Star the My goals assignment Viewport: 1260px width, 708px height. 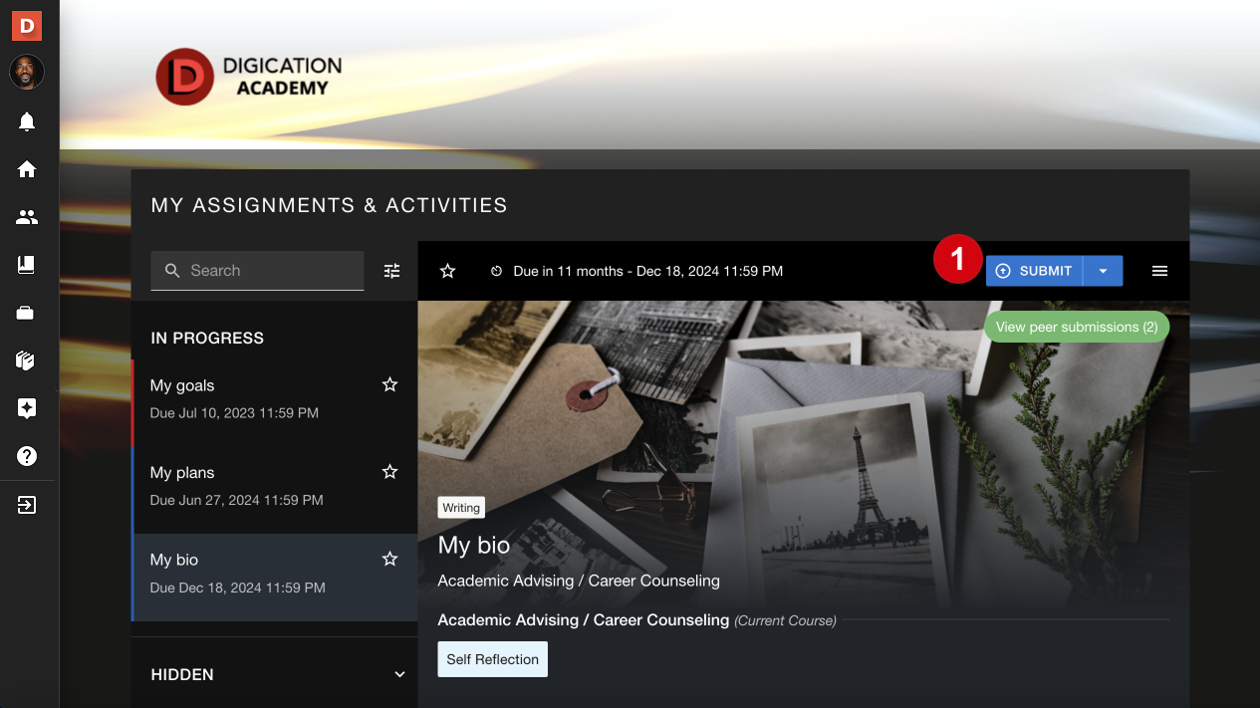390,384
